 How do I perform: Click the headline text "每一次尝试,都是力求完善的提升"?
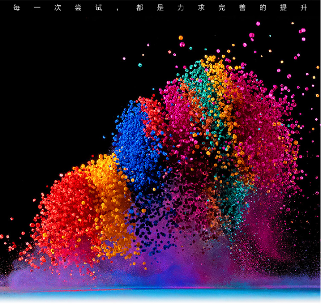(x=160, y=8)
